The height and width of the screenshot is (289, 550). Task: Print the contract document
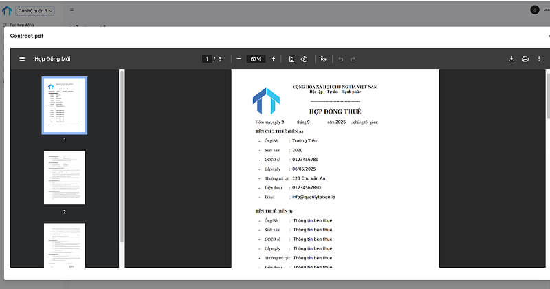(525, 59)
